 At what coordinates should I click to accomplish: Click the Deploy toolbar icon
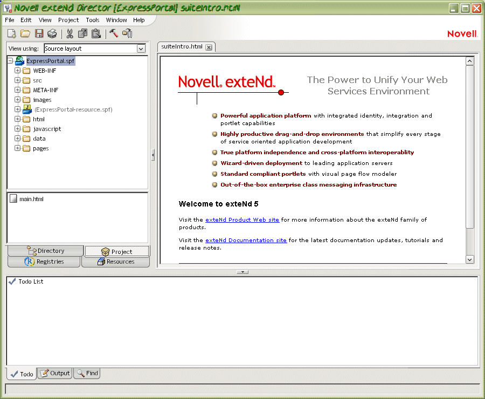(127, 33)
